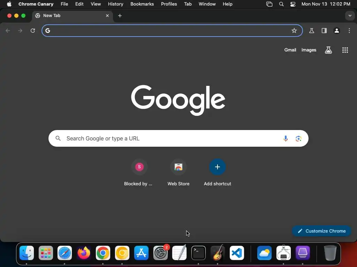Open Web Store shortcut
Viewport: 357px width, 267px height.
point(178,173)
